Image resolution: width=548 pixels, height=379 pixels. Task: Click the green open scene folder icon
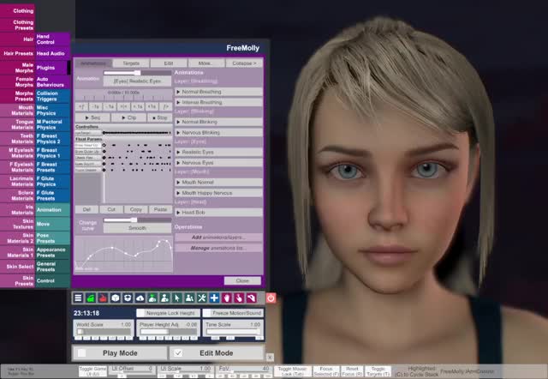pyautogui.click(x=91, y=298)
